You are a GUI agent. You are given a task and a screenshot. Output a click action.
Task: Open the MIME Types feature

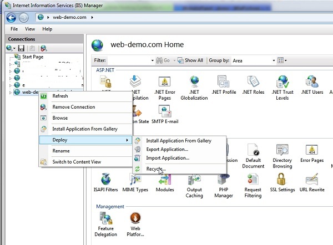coord(135,183)
